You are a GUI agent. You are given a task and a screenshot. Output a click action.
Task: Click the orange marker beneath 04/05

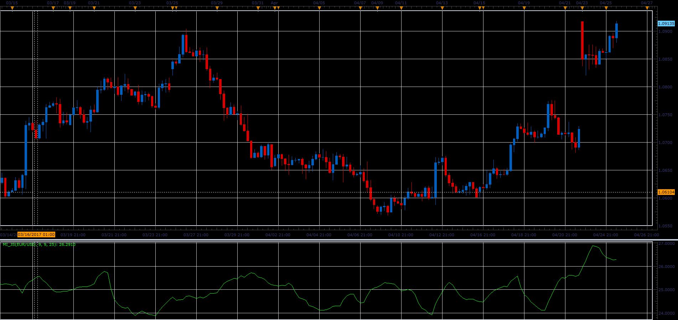(x=319, y=8)
